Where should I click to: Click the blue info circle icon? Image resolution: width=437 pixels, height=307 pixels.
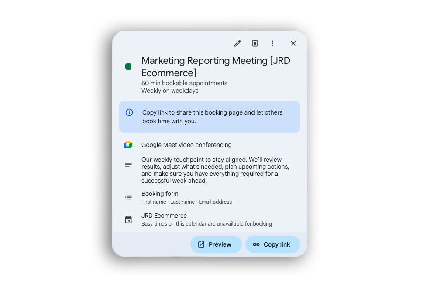point(129,112)
